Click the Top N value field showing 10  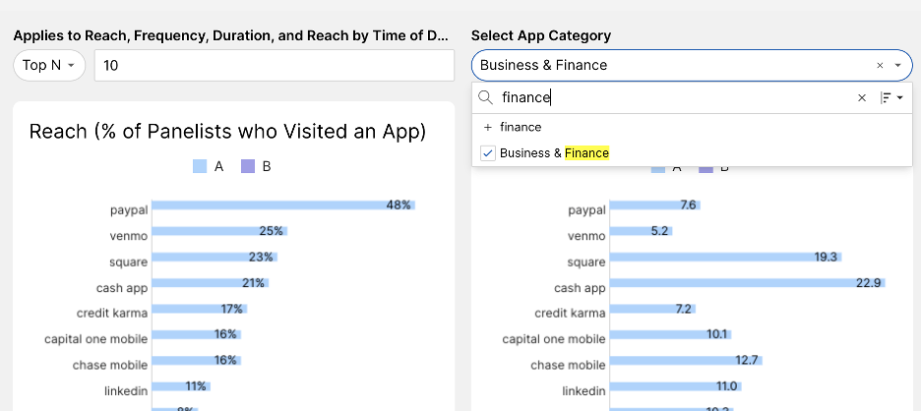point(274,66)
